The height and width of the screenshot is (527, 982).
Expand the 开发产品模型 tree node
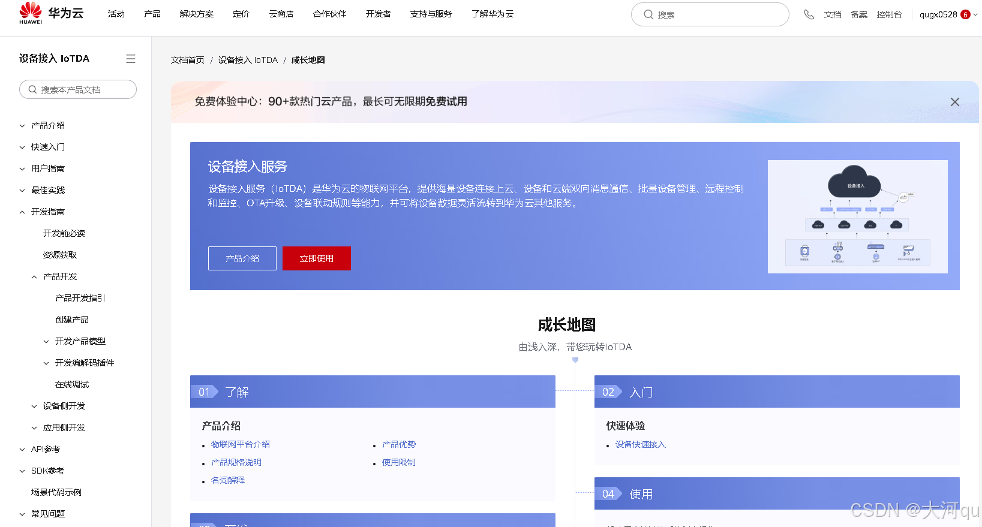(46, 342)
